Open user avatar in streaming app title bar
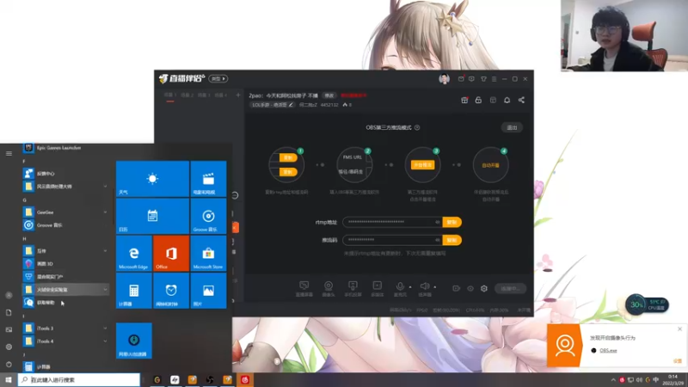 click(x=444, y=79)
